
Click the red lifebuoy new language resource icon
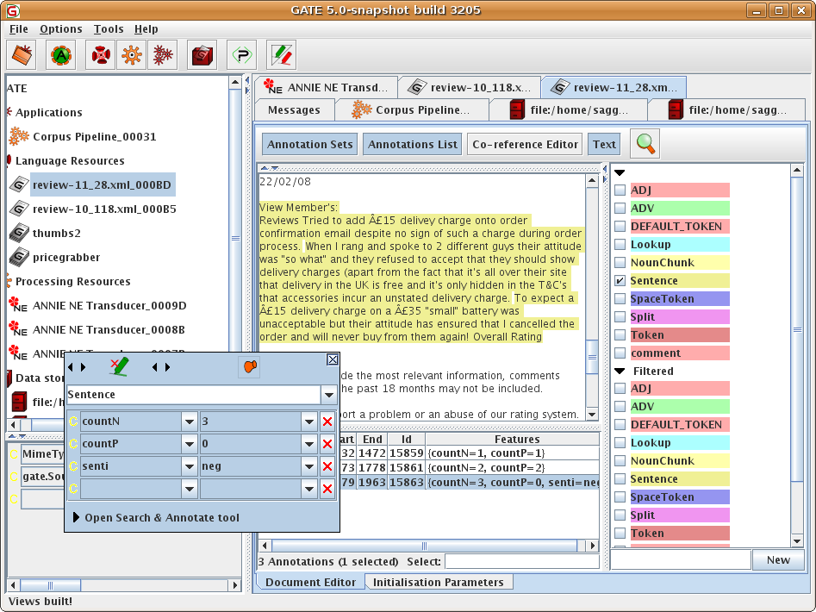(x=101, y=54)
